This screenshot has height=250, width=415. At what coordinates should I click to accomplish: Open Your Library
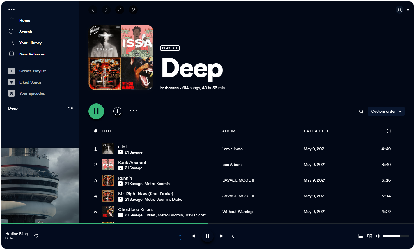click(30, 43)
